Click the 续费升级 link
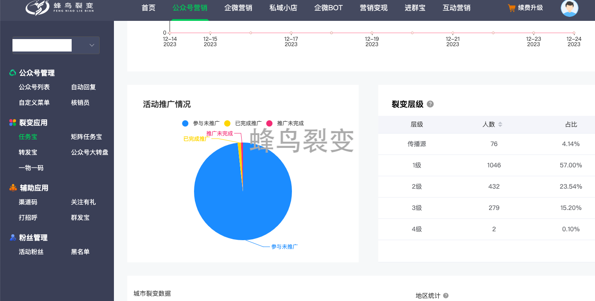Viewport: 595px width, 301px height. click(x=530, y=8)
